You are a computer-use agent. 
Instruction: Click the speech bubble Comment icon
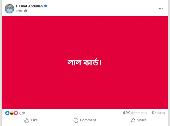coord(76,120)
